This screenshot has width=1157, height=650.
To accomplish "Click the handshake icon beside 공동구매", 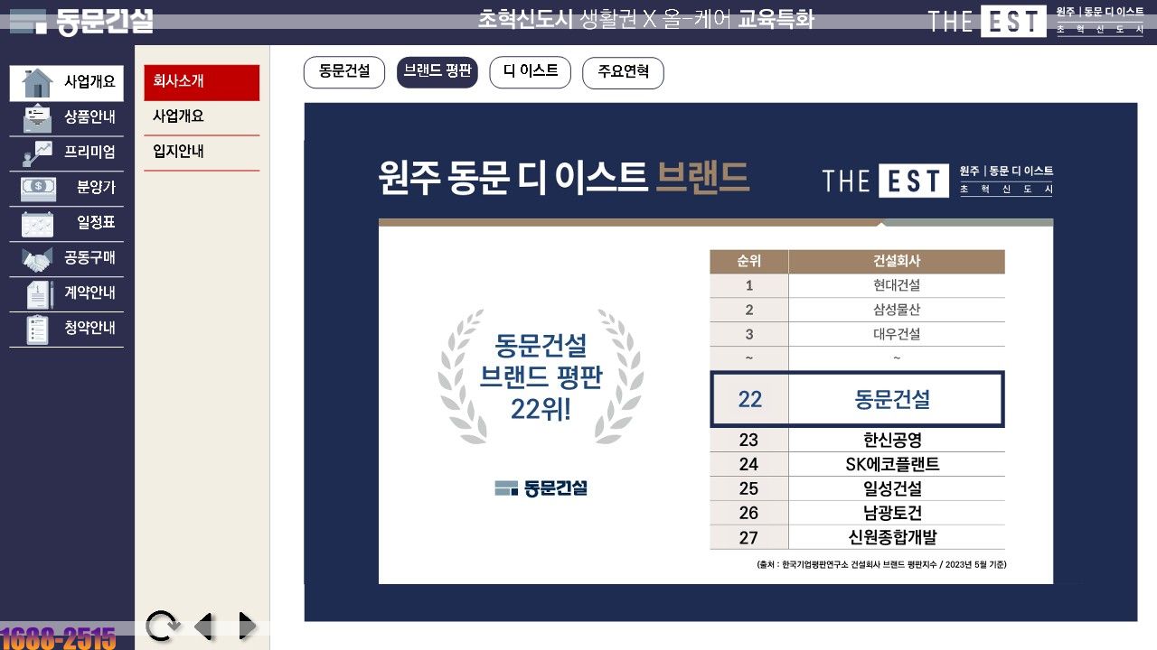I will (x=37, y=260).
